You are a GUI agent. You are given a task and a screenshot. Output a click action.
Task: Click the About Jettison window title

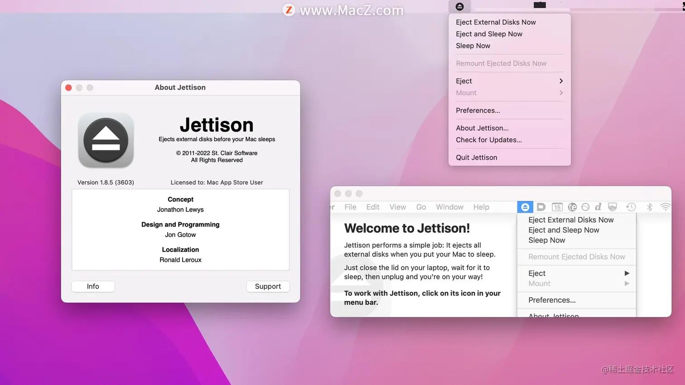[x=180, y=87]
